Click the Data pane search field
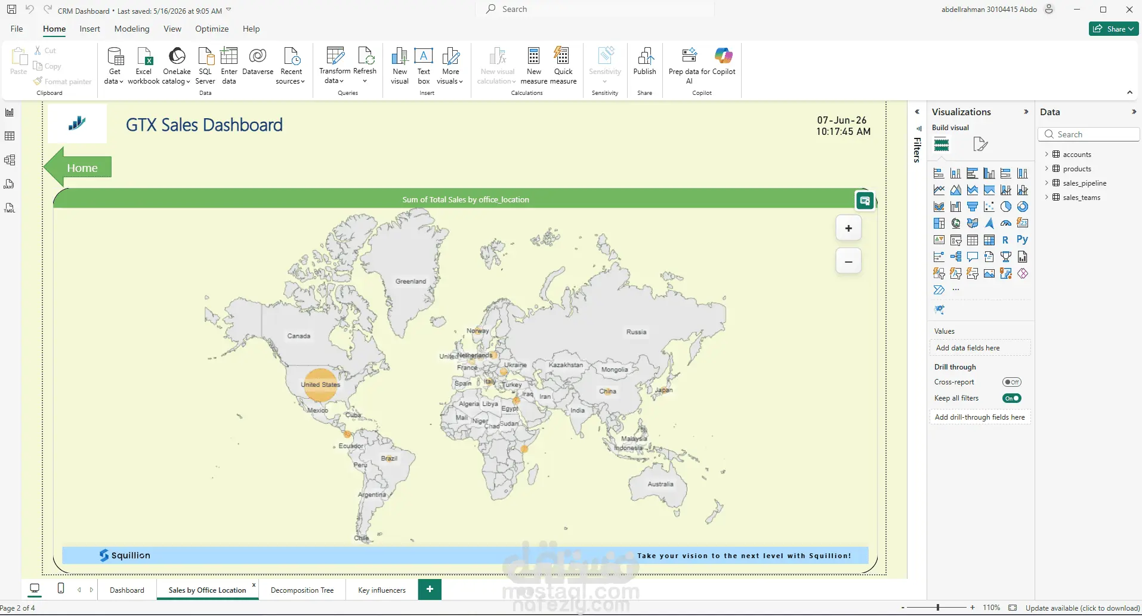The height and width of the screenshot is (616, 1142). click(1089, 134)
